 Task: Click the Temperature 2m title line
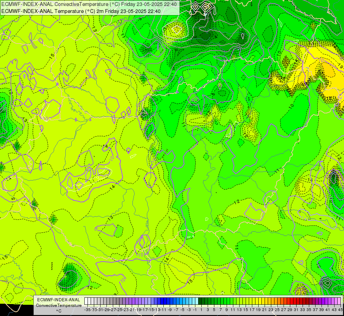tap(81, 11)
